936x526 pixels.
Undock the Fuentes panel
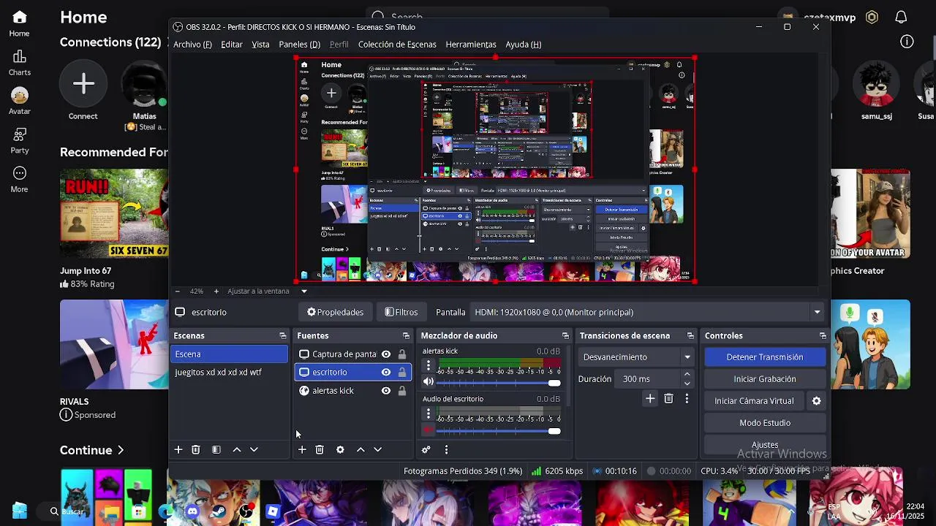(x=406, y=336)
